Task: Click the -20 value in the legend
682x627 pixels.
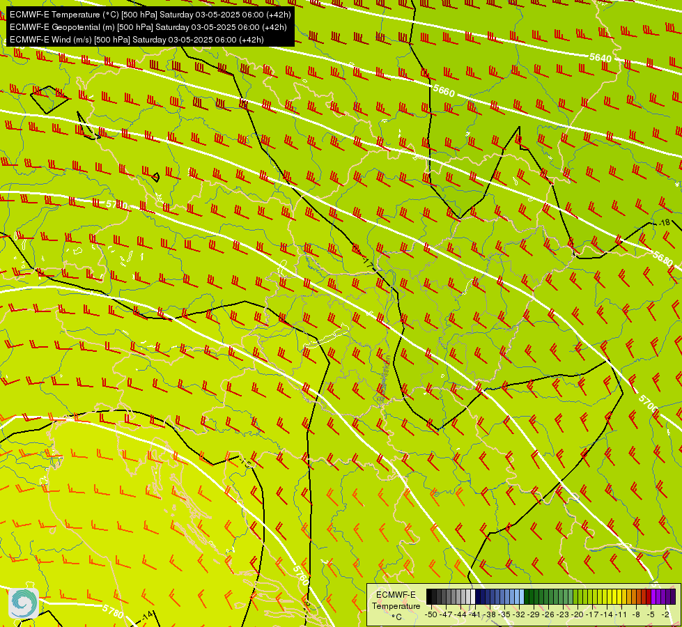Action: click(x=578, y=614)
